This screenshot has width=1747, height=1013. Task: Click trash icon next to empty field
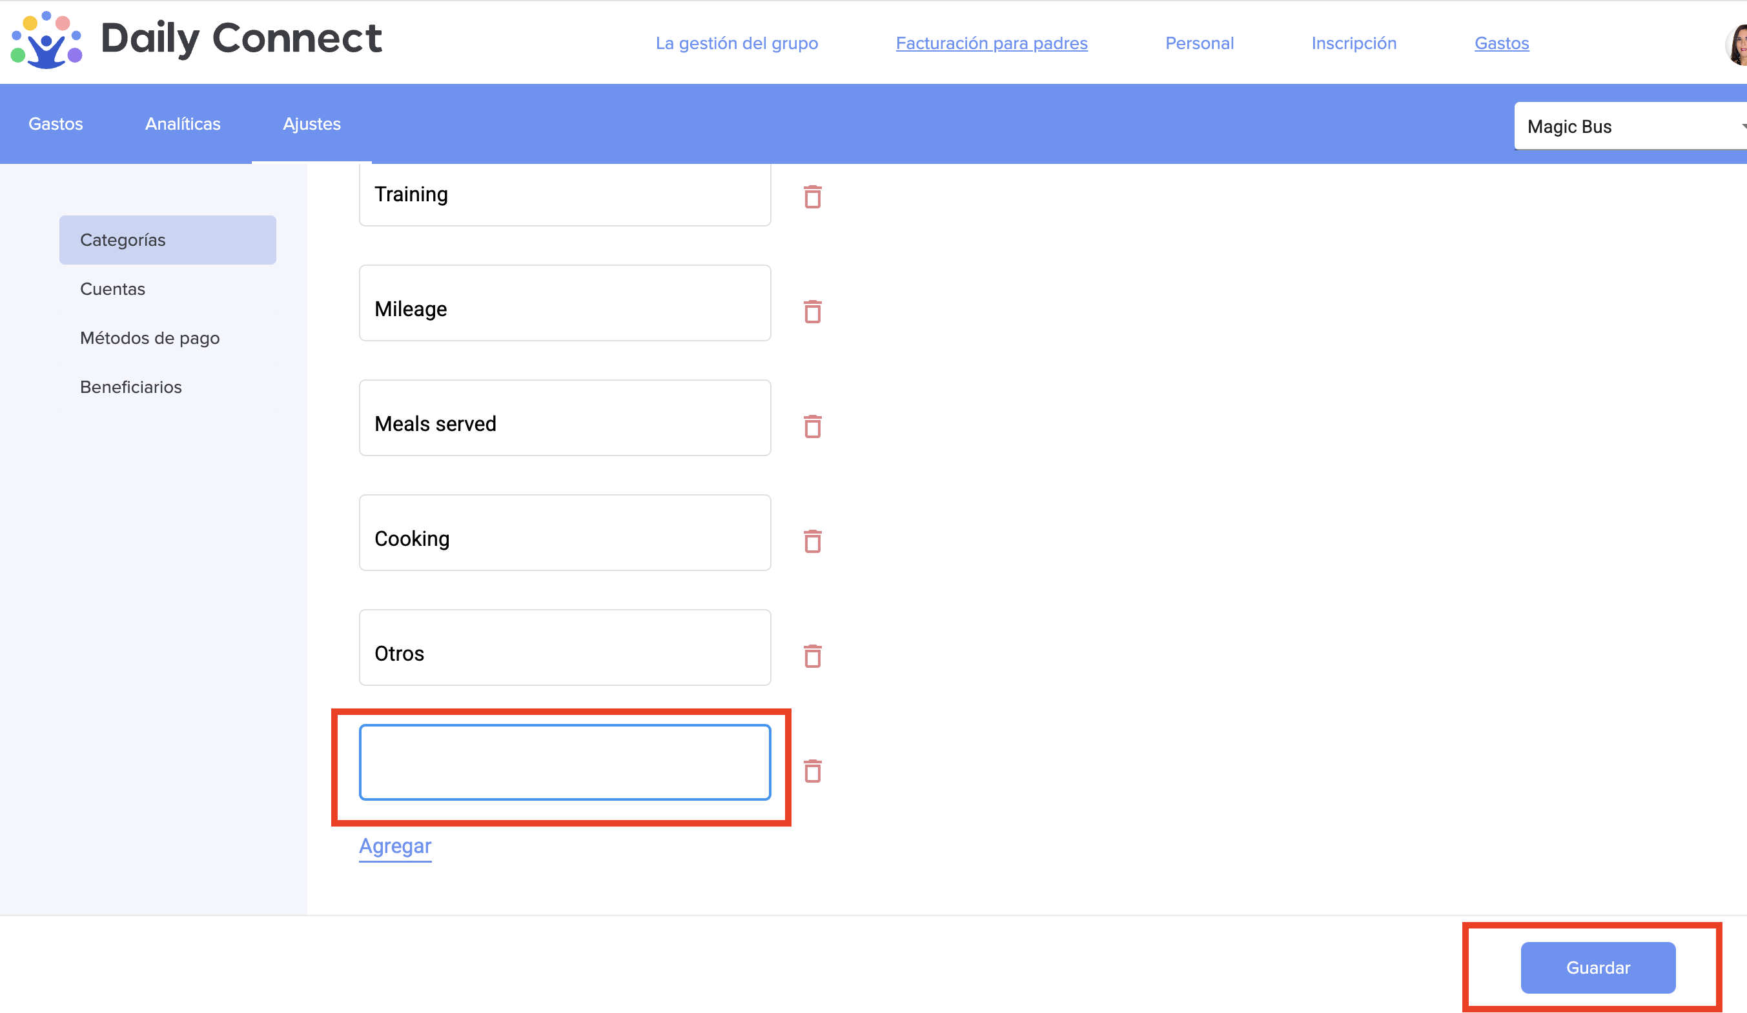pyautogui.click(x=812, y=771)
